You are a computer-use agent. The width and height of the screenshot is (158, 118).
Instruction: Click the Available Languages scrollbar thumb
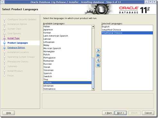[x=93, y=73]
